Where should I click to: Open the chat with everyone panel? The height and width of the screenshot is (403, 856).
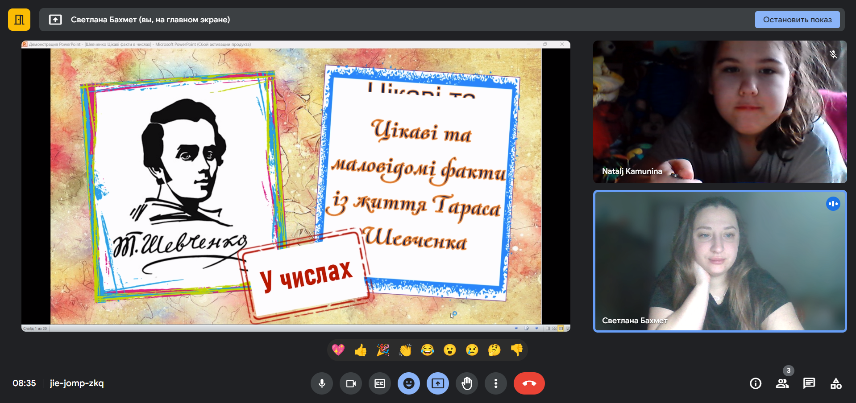coord(809,383)
